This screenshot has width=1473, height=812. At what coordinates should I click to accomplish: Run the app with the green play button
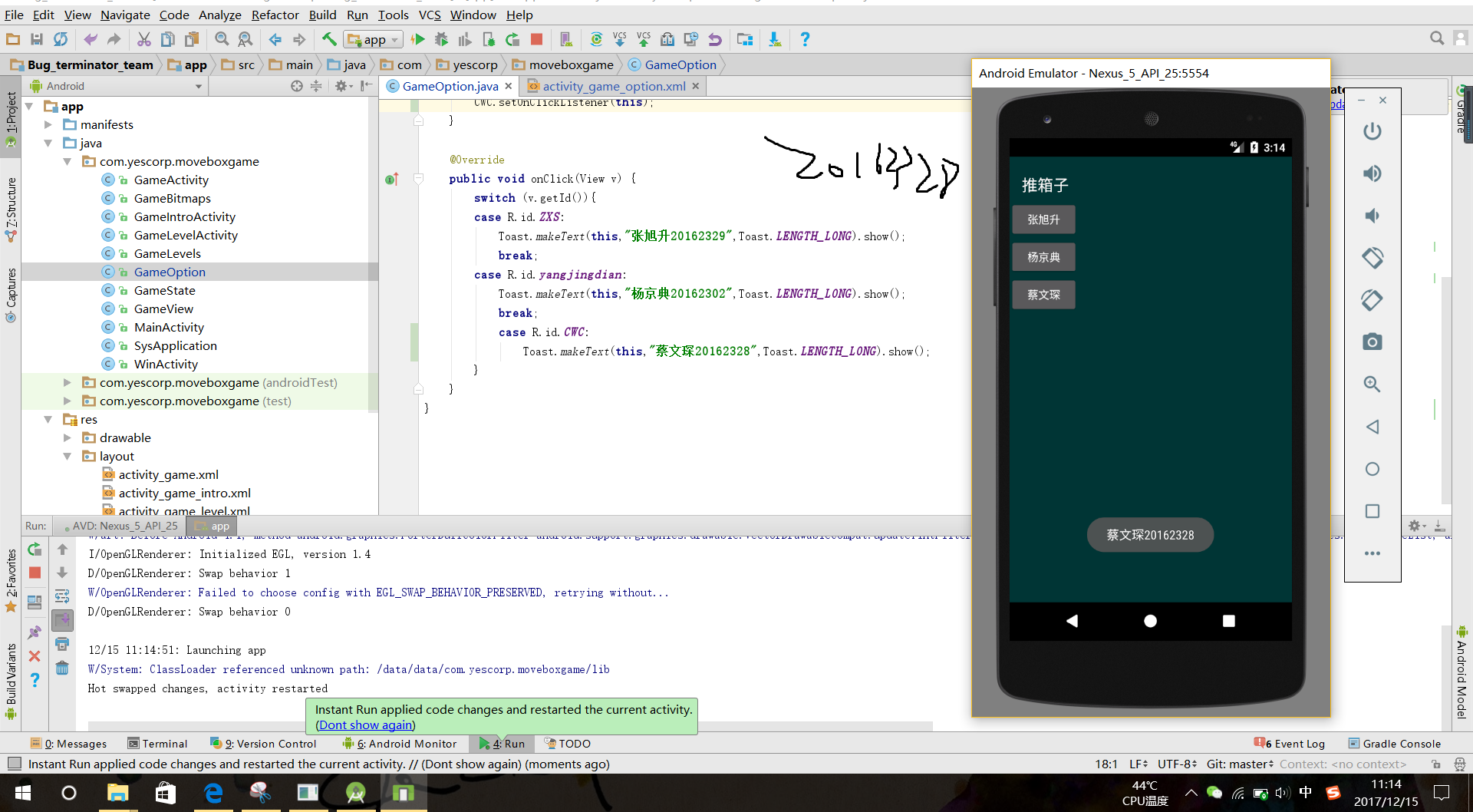coord(418,39)
